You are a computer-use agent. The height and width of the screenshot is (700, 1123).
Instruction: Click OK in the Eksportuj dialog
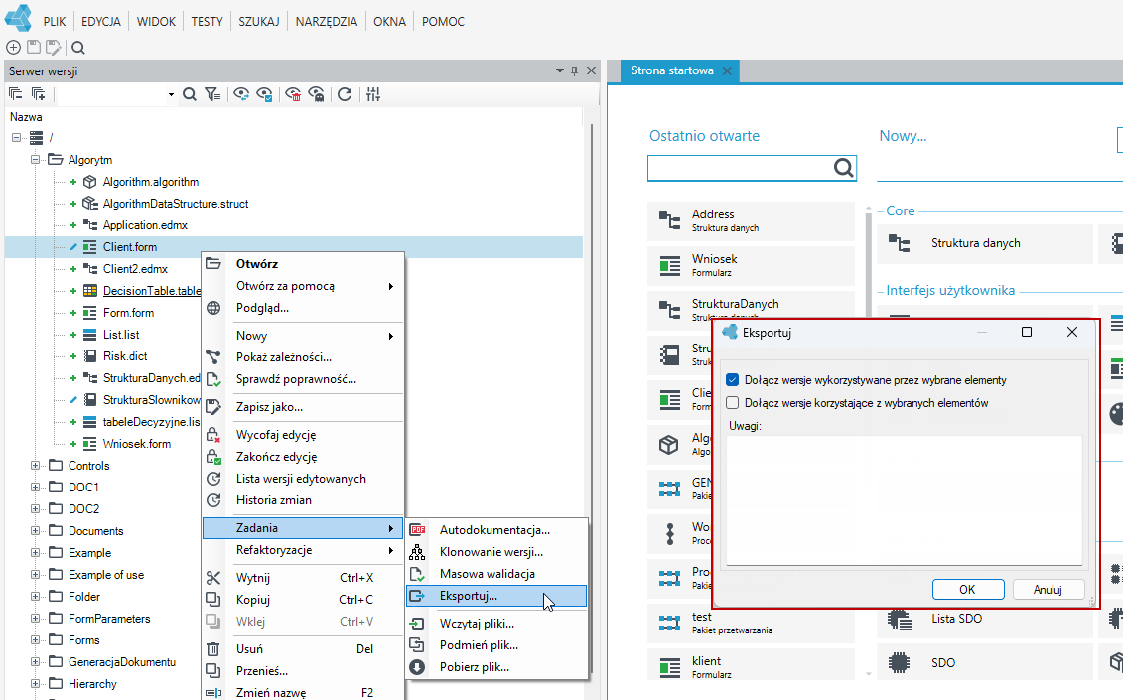[x=967, y=590]
